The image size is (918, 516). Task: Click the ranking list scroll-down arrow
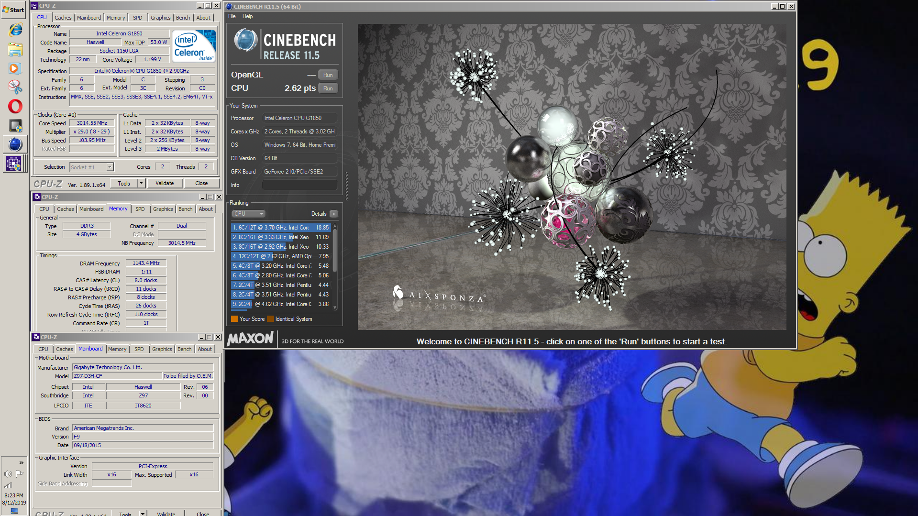click(x=335, y=307)
